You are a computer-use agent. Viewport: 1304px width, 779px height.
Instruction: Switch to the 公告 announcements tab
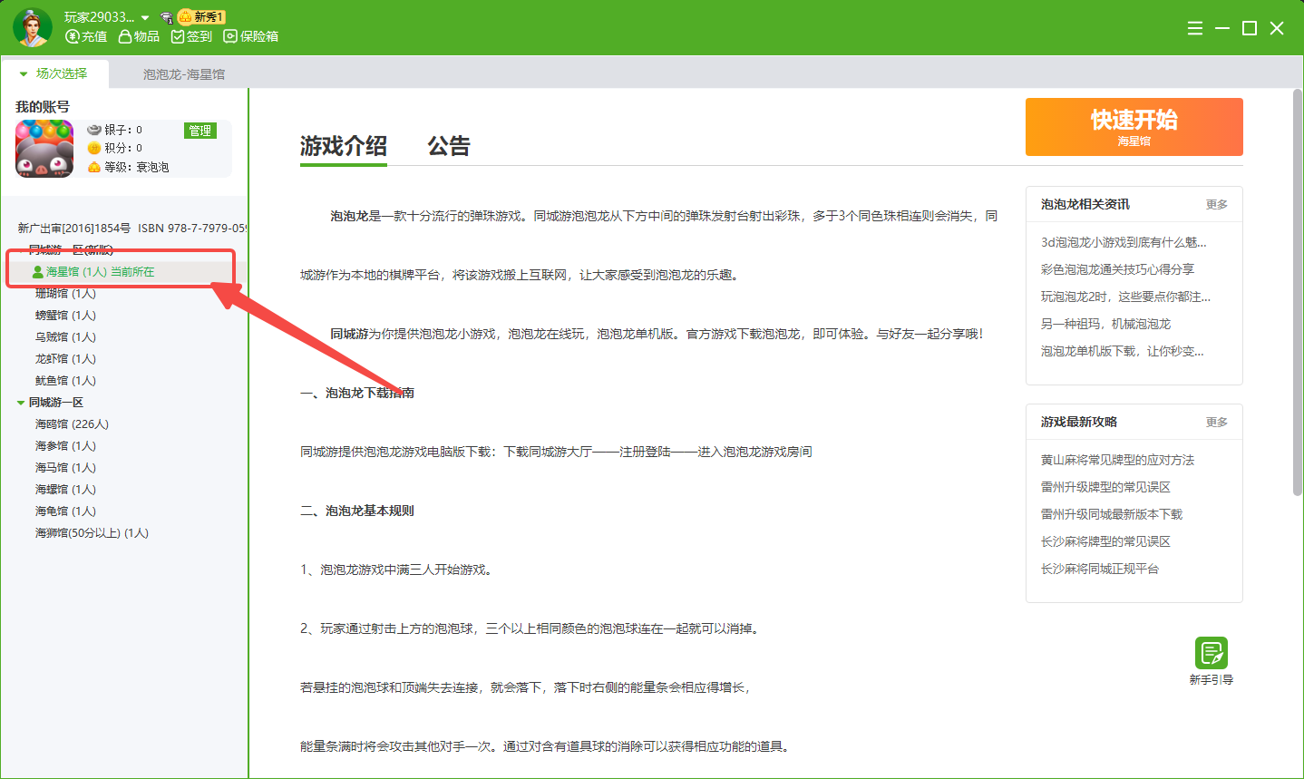click(448, 146)
